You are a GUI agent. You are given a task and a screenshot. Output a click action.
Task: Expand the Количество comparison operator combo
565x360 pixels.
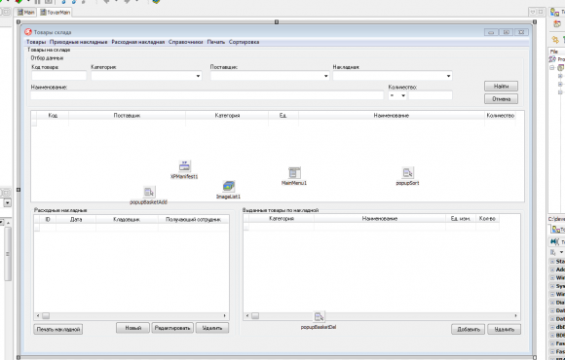(403, 95)
